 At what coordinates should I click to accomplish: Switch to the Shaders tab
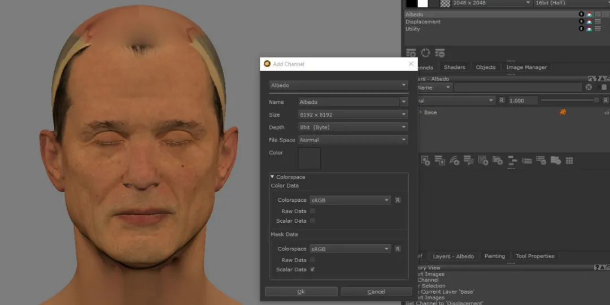454,67
